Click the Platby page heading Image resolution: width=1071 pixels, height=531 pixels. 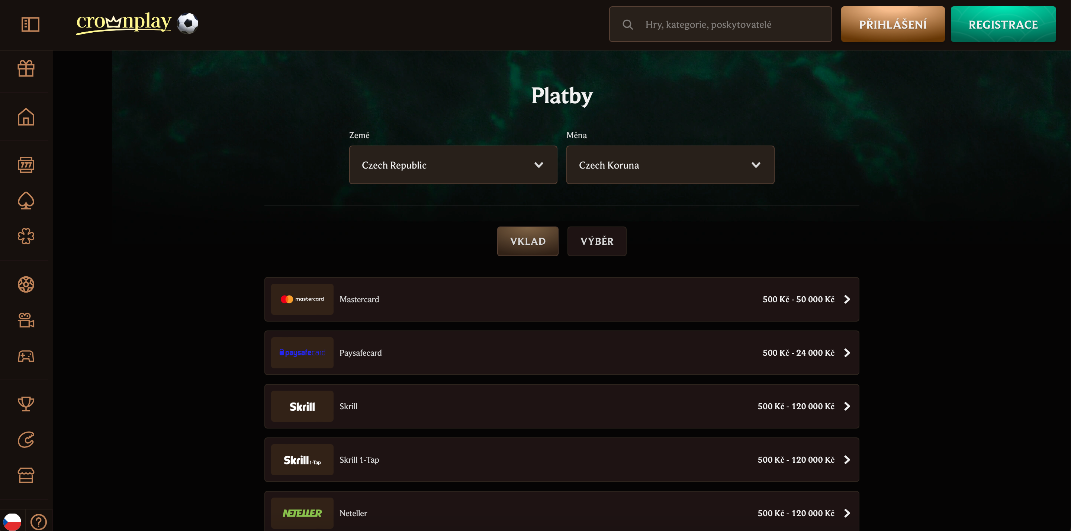coord(562,96)
